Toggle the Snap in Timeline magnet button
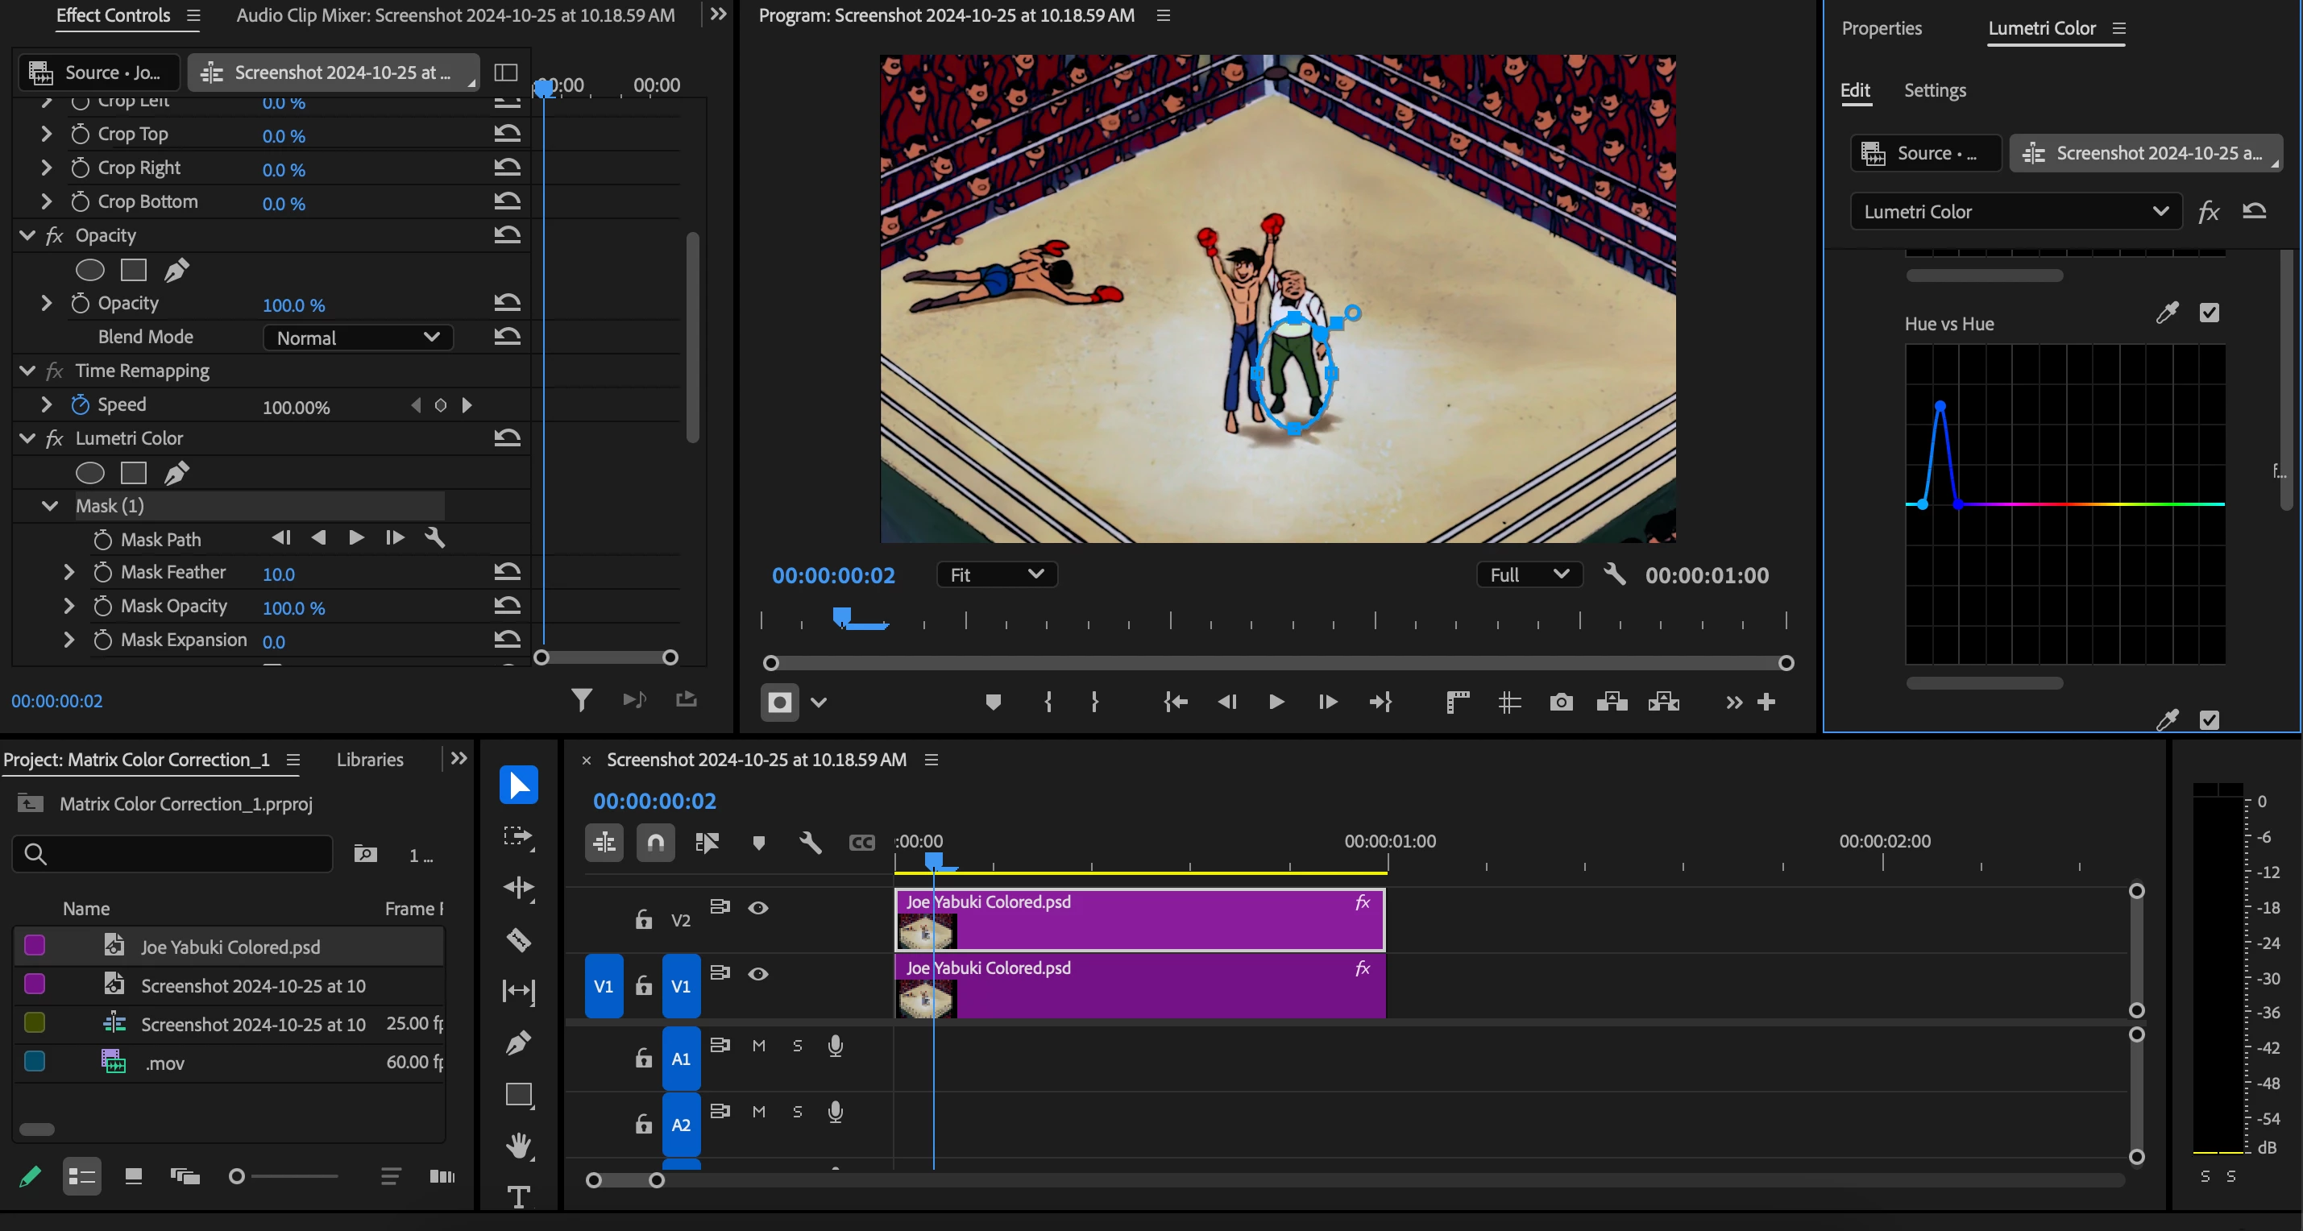Image resolution: width=2303 pixels, height=1231 pixels. 655,842
